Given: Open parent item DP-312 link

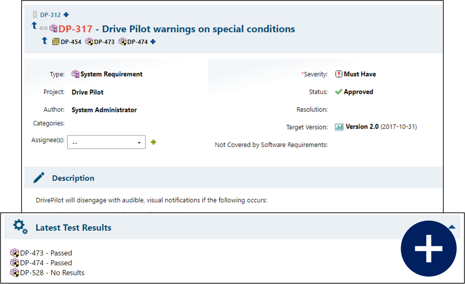Looking at the screenshot, I should click(51, 15).
